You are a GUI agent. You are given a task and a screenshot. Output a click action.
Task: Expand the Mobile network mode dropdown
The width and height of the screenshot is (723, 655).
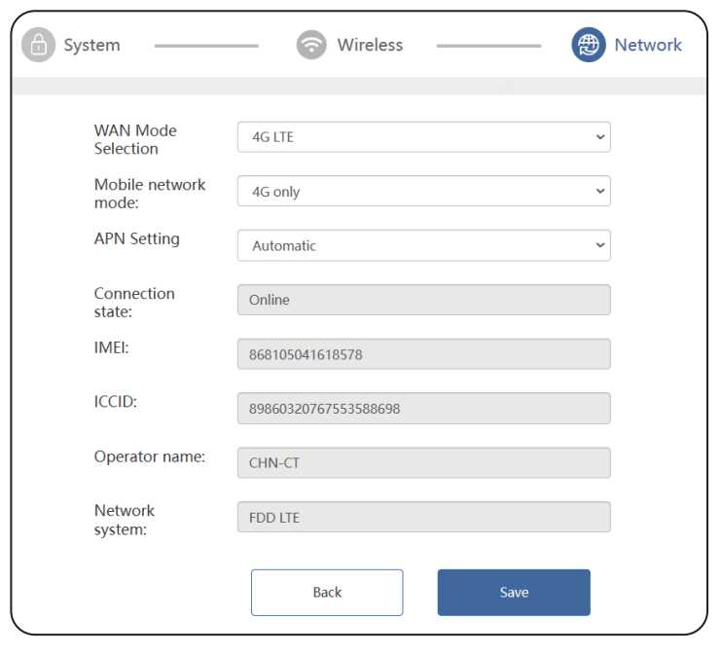pos(423,192)
